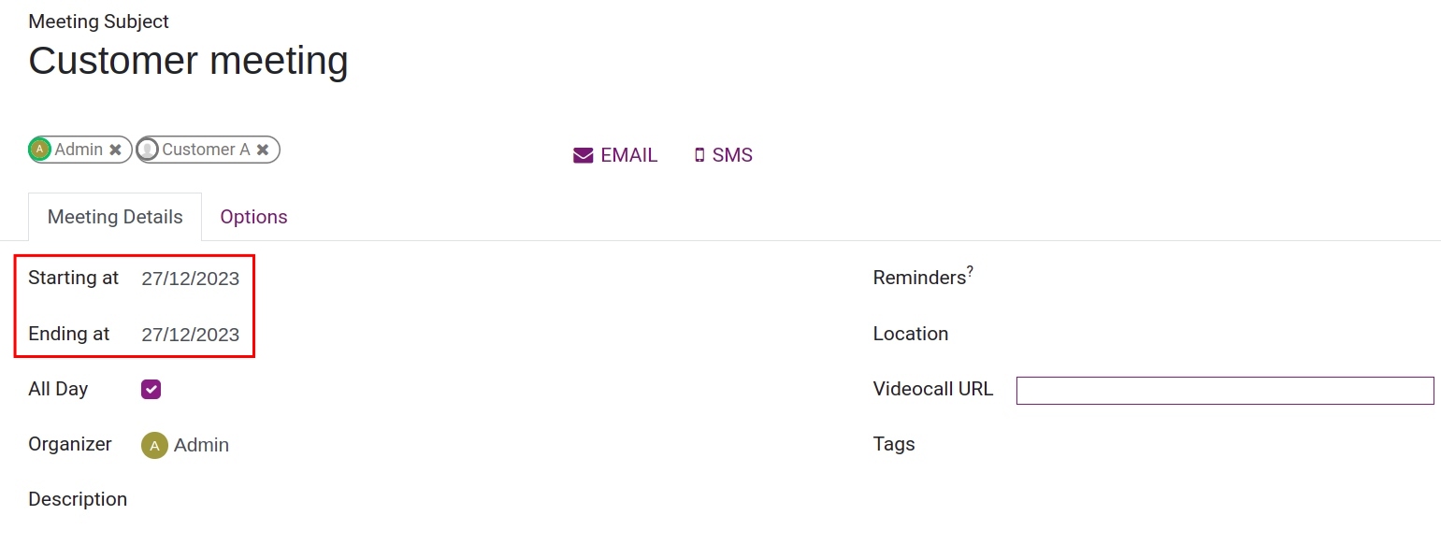Click the Customer A attendee name
This screenshot has height=544, width=1441.
pos(206,150)
